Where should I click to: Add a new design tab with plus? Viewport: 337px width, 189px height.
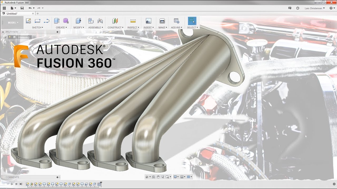pos(38,13)
